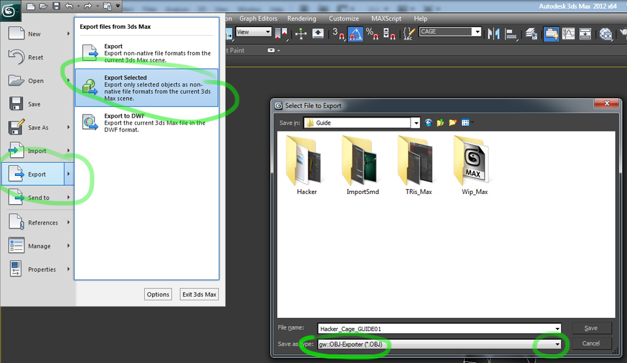Go to last folder visited in dialog
Screen dimensions: 627x363
click(428, 123)
